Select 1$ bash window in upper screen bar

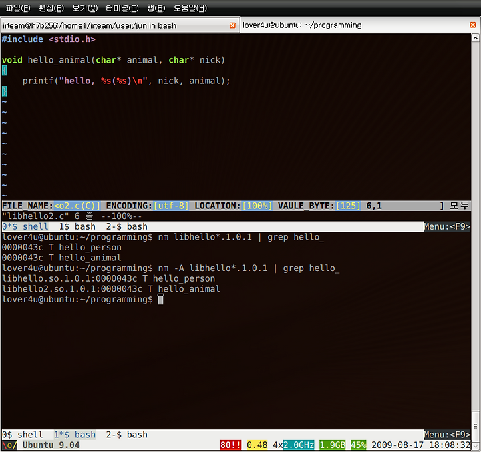(77, 226)
